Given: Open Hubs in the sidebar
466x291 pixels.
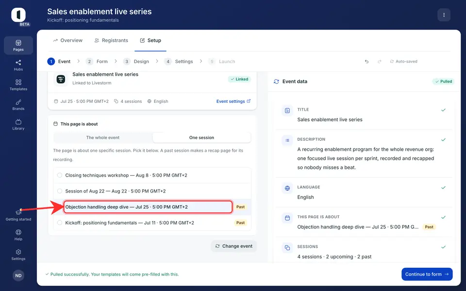Looking at the screenshot, I should pos(18,65).
